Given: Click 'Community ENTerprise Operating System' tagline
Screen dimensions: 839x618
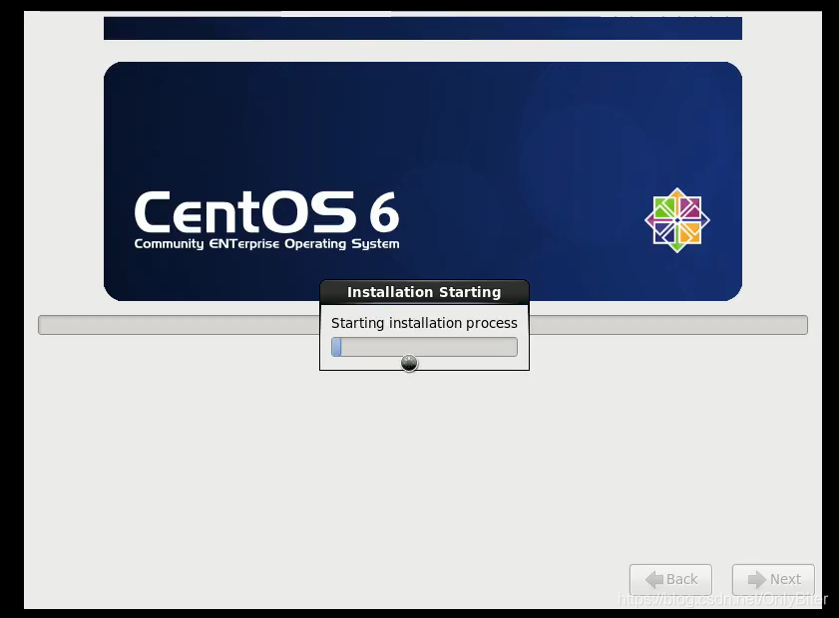Looking at the screenshot, I should tap(266, 244).
